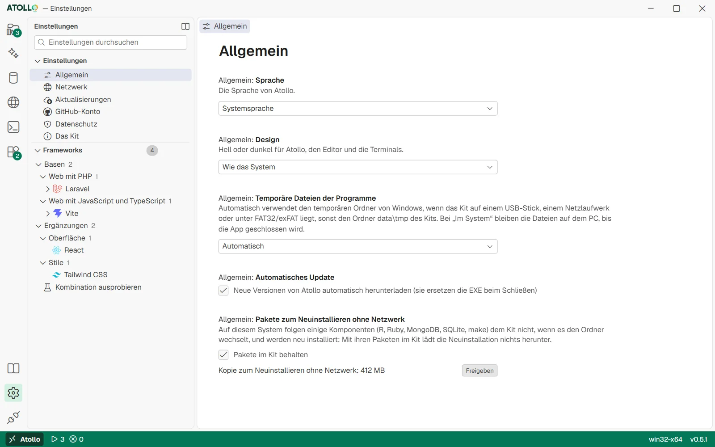This screenshot has width=715, height=447.
Task: Click the React atom icon in tree
Action: click(x=56, y=250)
